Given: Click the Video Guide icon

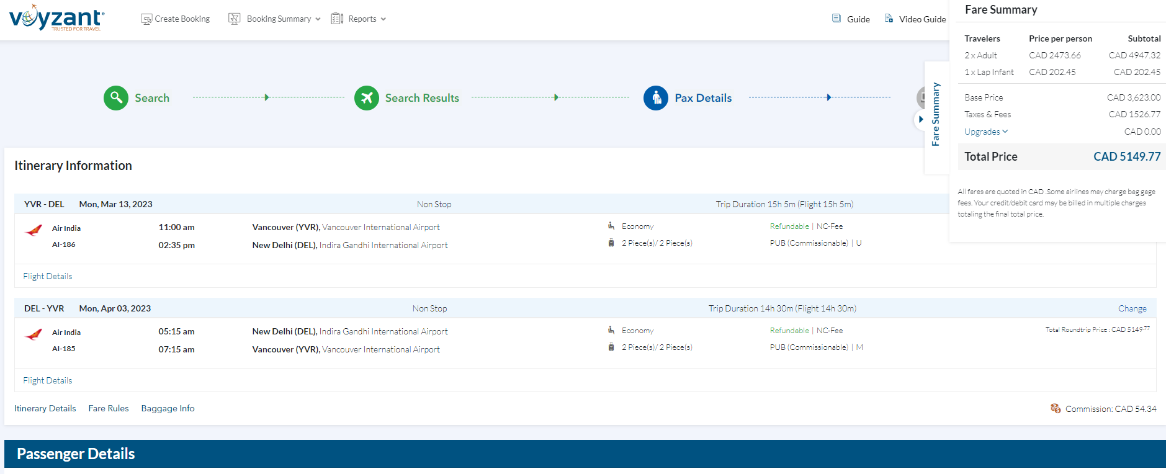Looking at the screenshot, I should coord(889,19).
